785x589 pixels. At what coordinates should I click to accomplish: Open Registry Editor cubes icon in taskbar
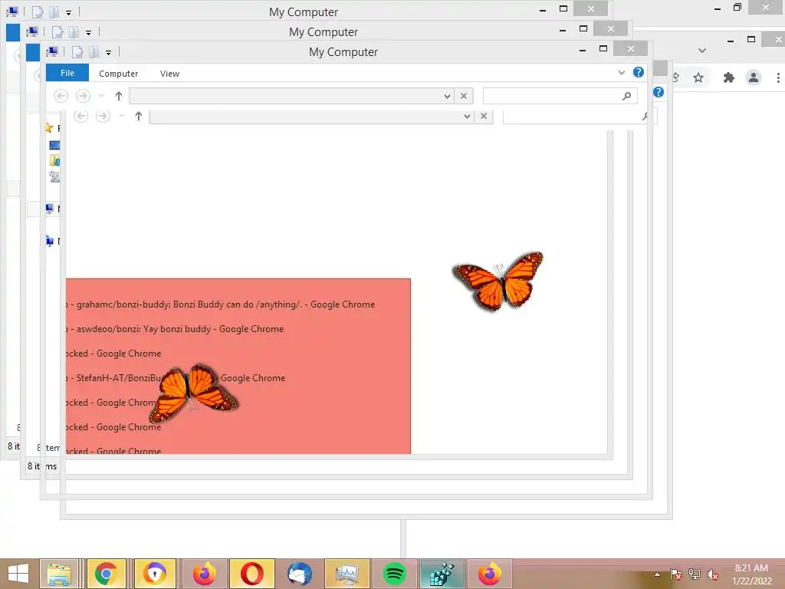tap(442, 574)
